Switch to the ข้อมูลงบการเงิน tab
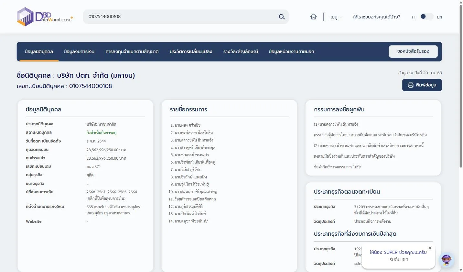 click(x=79, y=51)
